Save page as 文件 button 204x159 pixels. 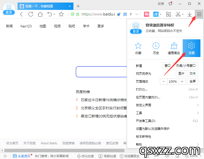[193, 74]
